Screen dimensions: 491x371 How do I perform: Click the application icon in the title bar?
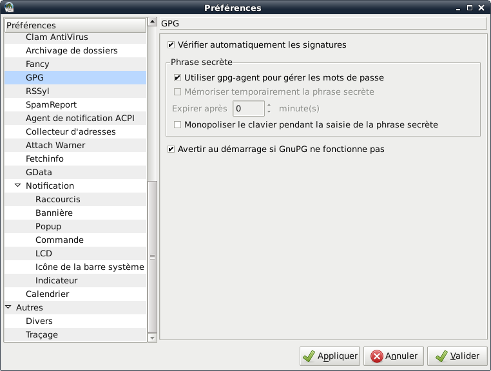click(8, 8)
